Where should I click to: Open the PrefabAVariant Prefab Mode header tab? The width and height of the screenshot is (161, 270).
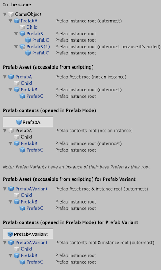click(x=28, y=234)
